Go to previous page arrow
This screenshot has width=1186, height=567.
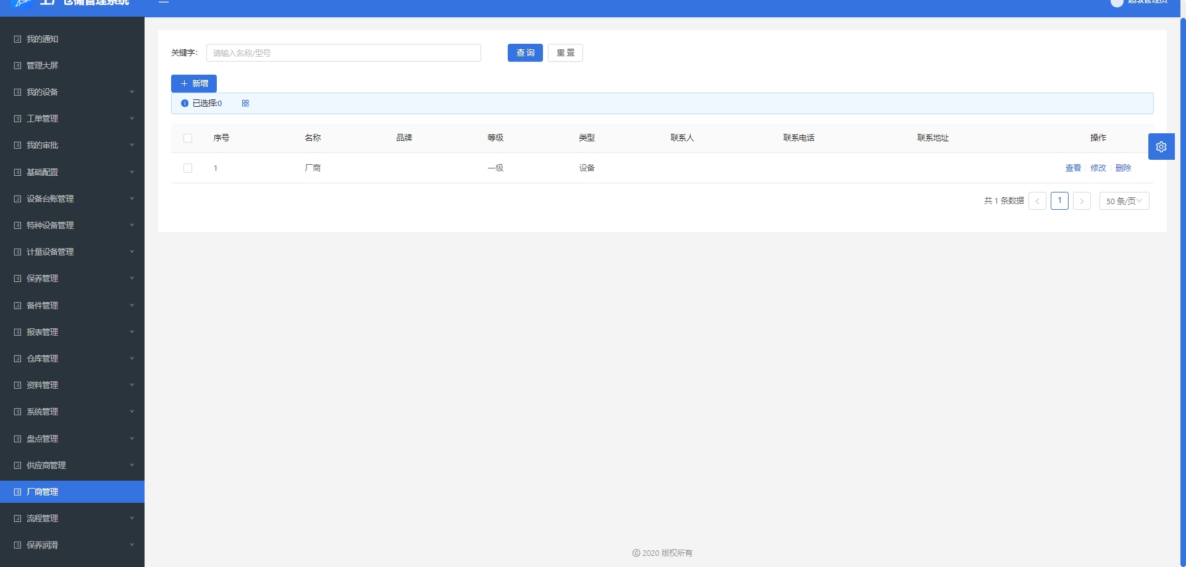(x=1037, y=201)
